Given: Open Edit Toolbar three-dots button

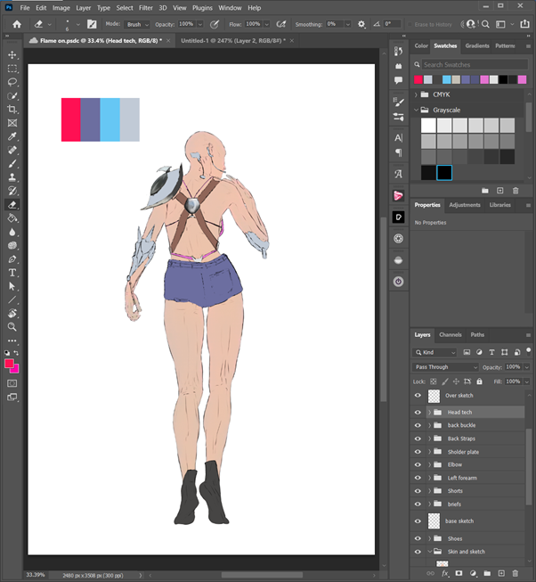Looking at the screenshot, I should [12, 340].
